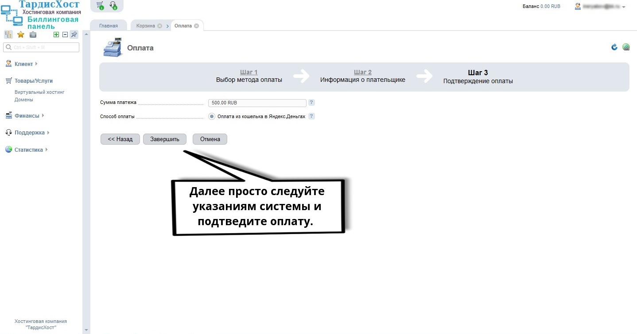Open favorites with the star icon

click(20, 35)
